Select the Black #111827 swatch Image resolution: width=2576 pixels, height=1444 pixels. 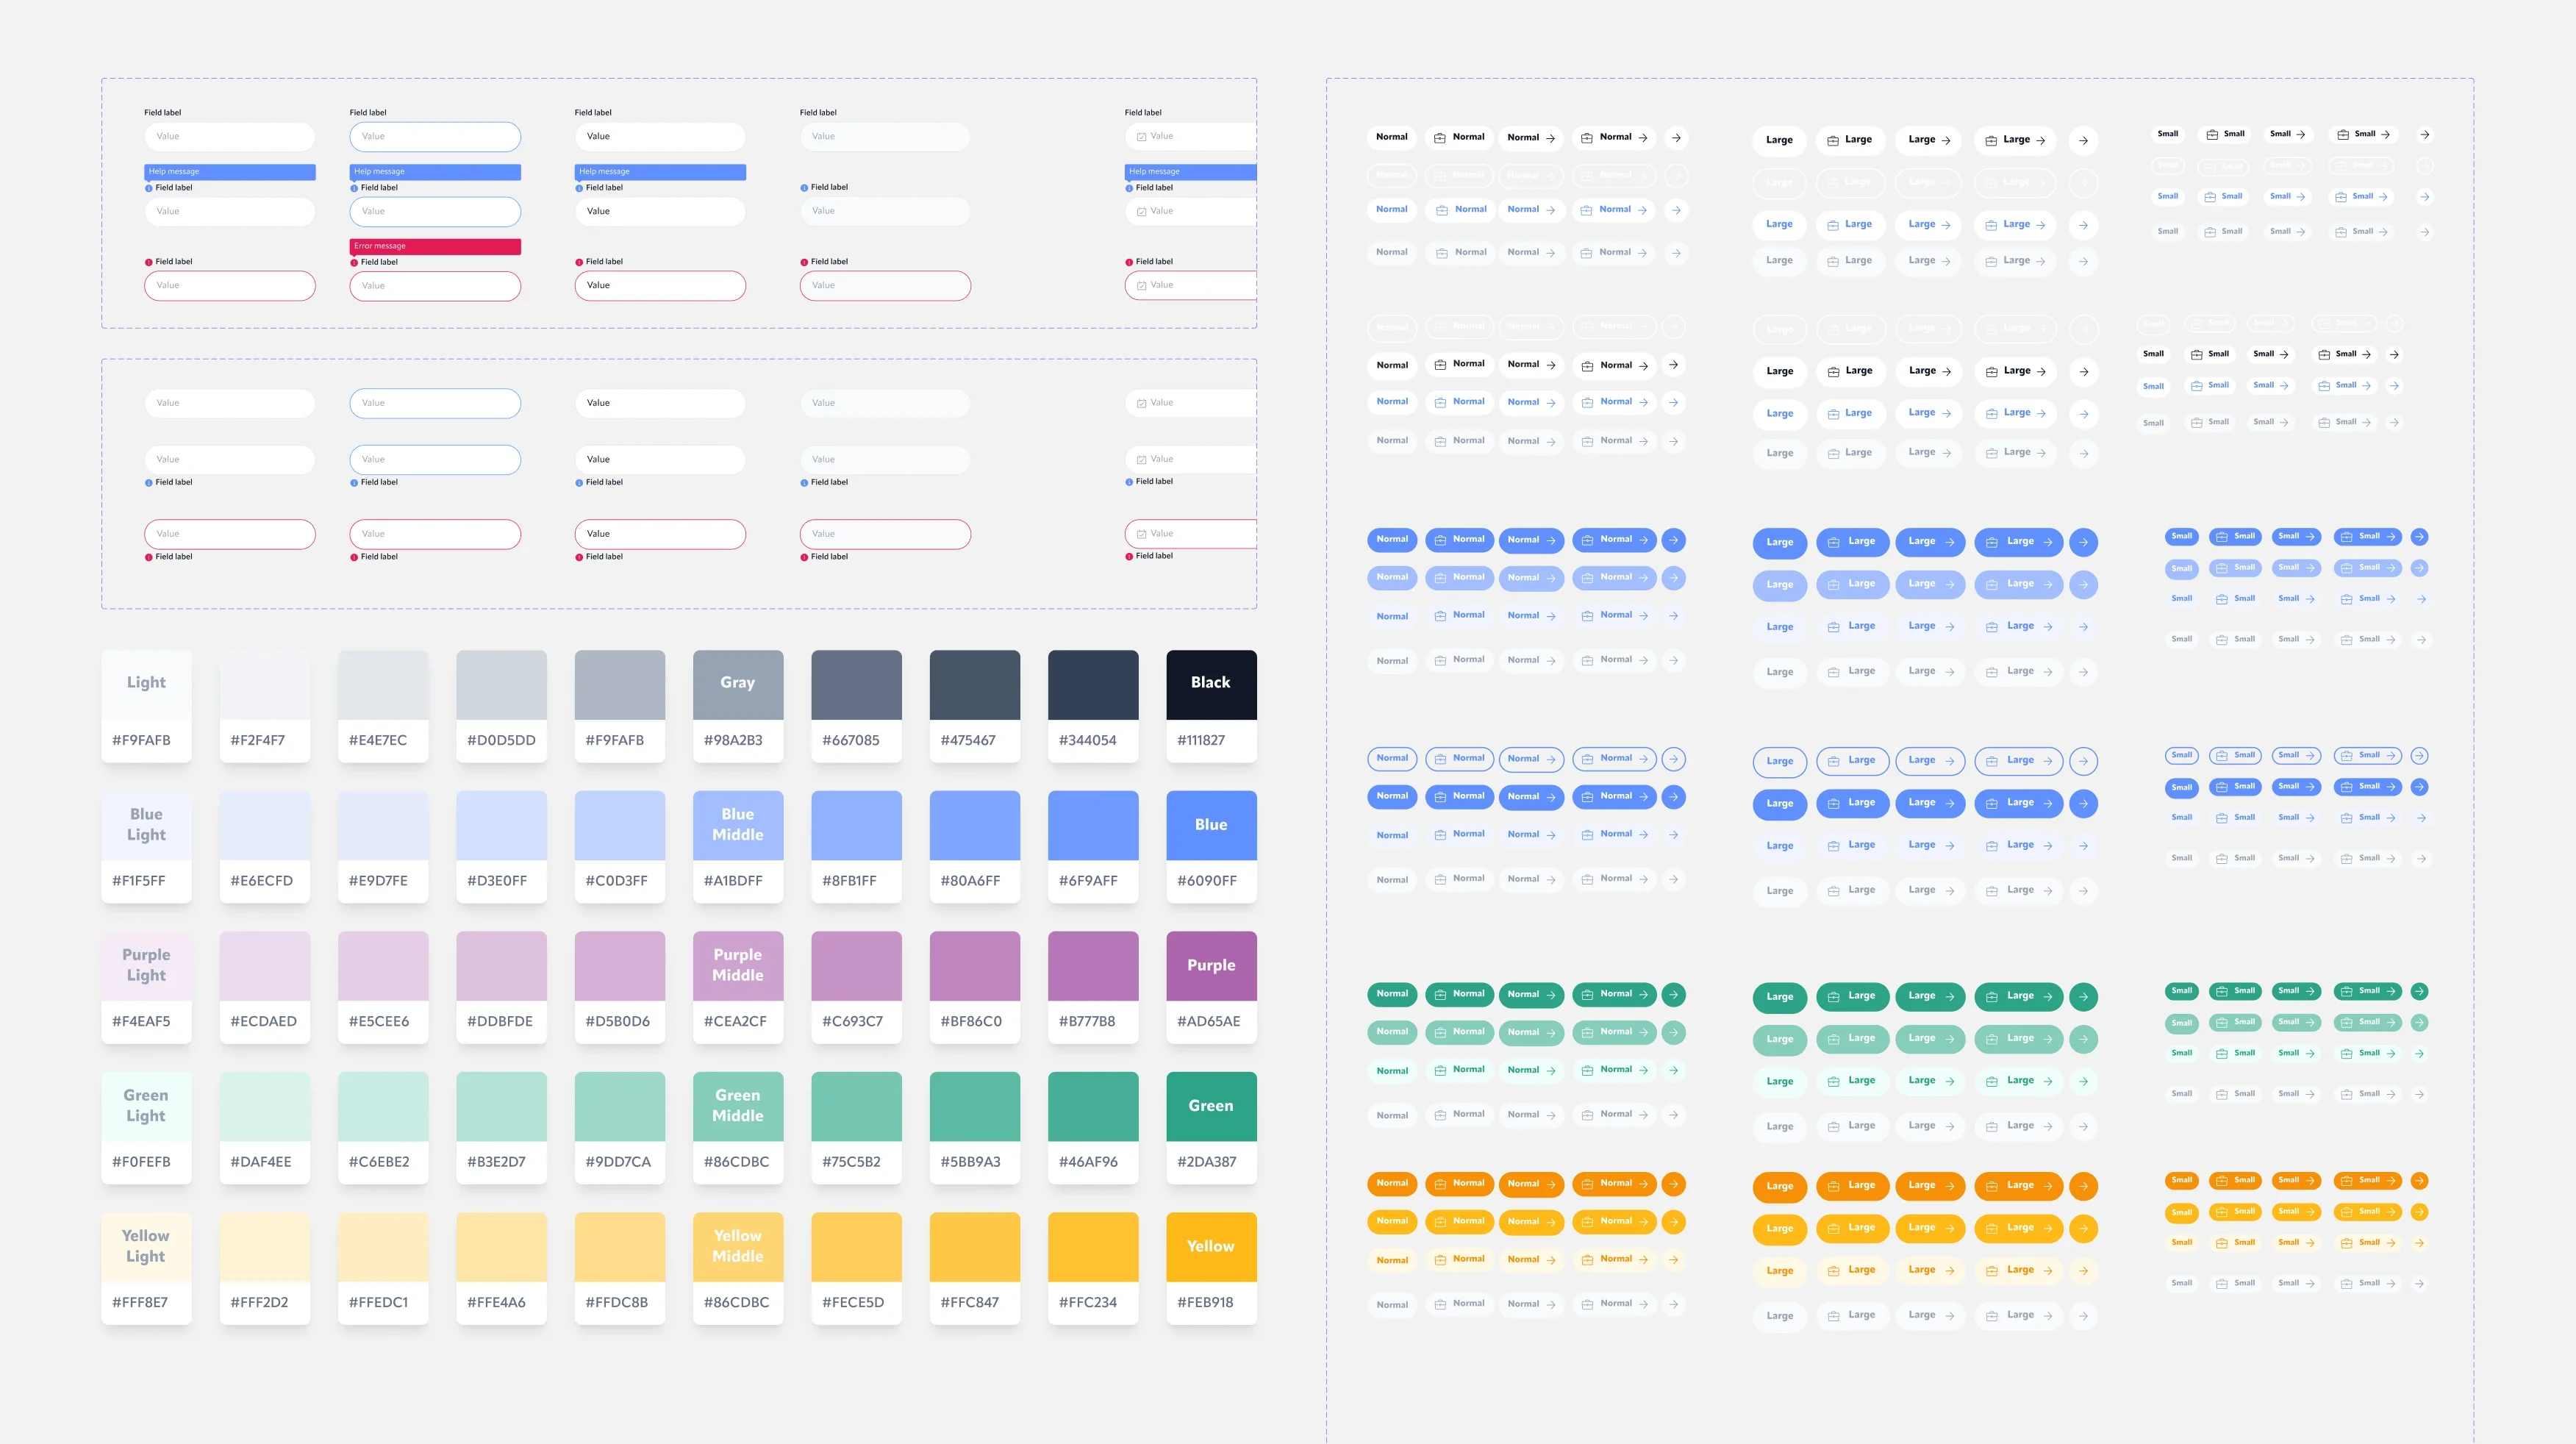(1211, 707)
